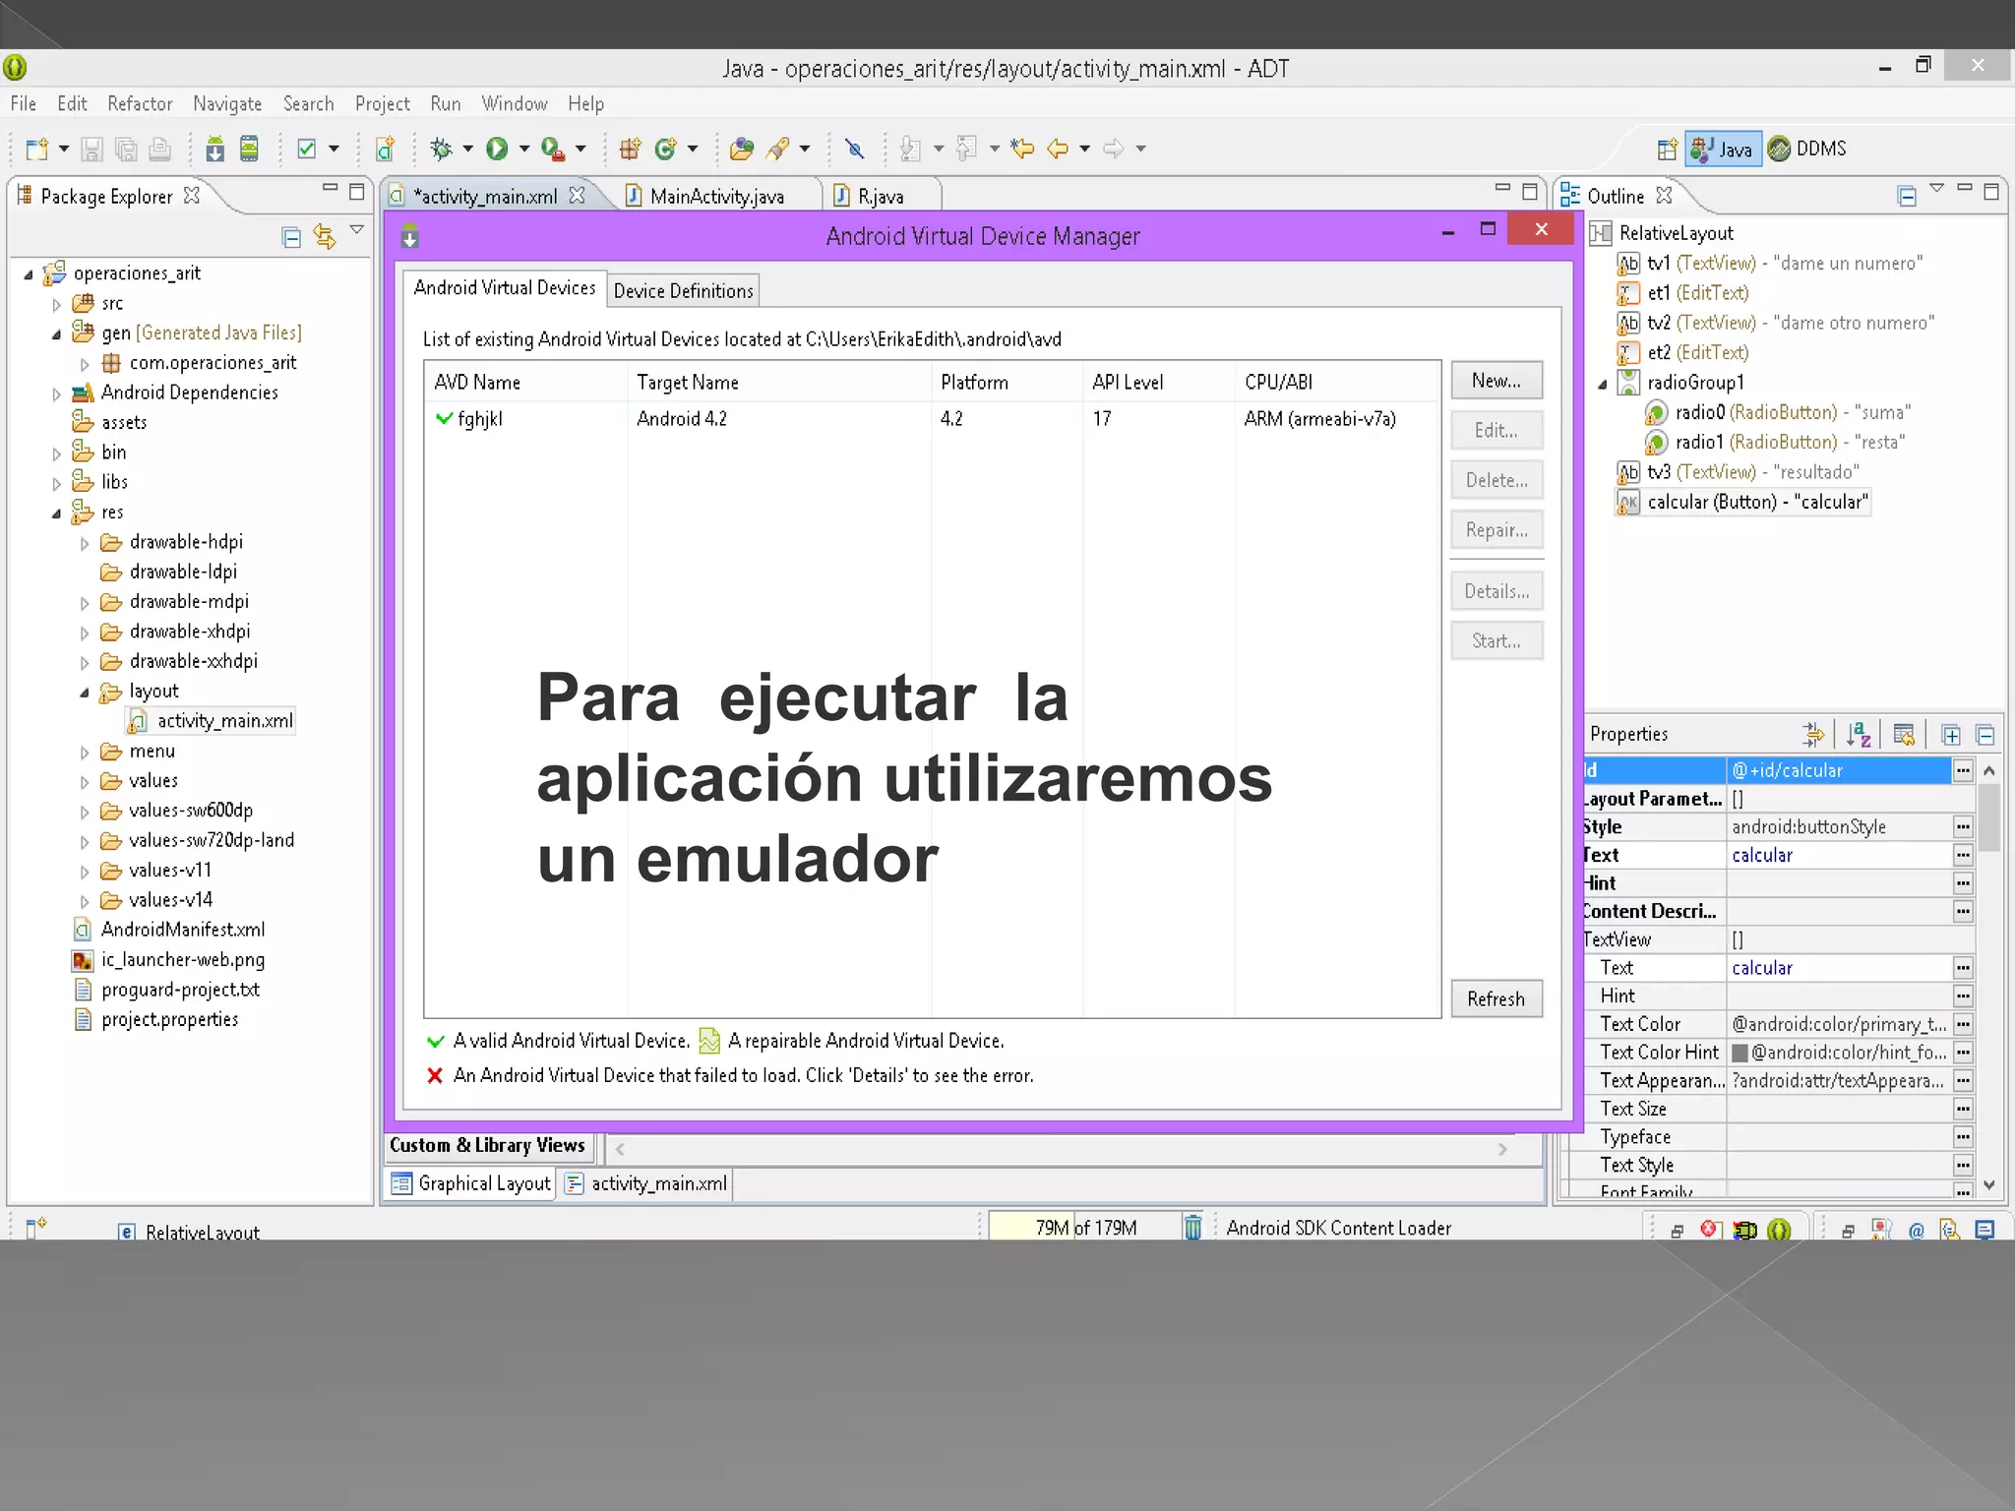
Task: Click the Last Edit Location arrow icon
Action: pyautogui.click(x=1023, y=149)
